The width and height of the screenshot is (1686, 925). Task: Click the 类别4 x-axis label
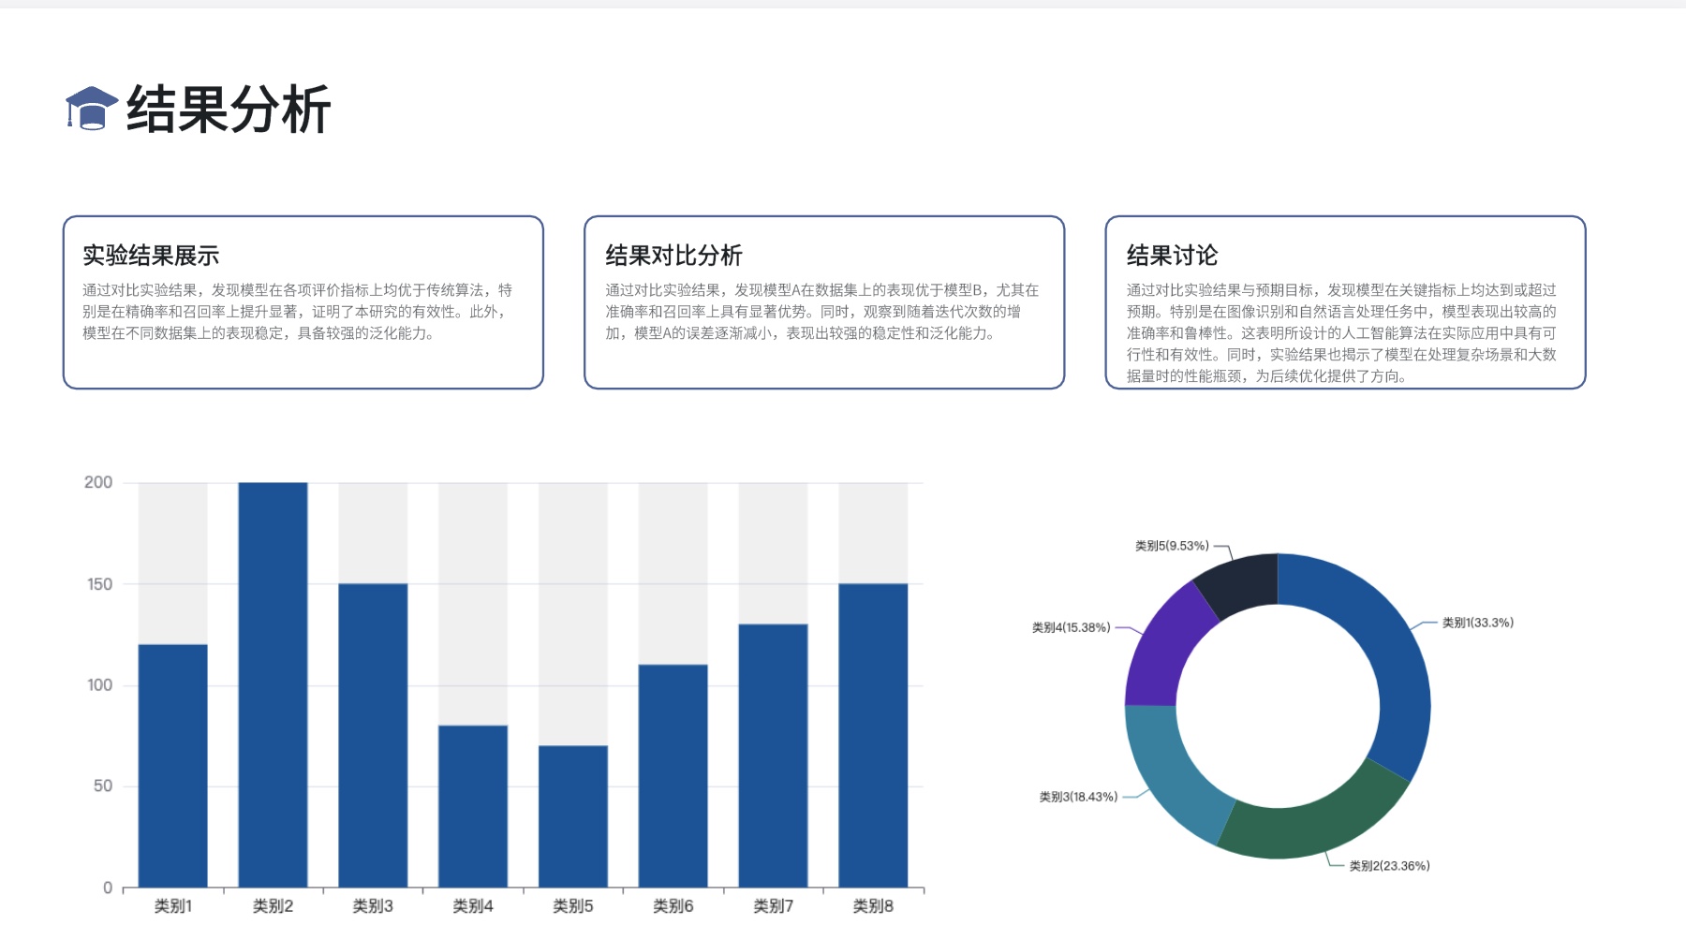(x=473, y=906)
